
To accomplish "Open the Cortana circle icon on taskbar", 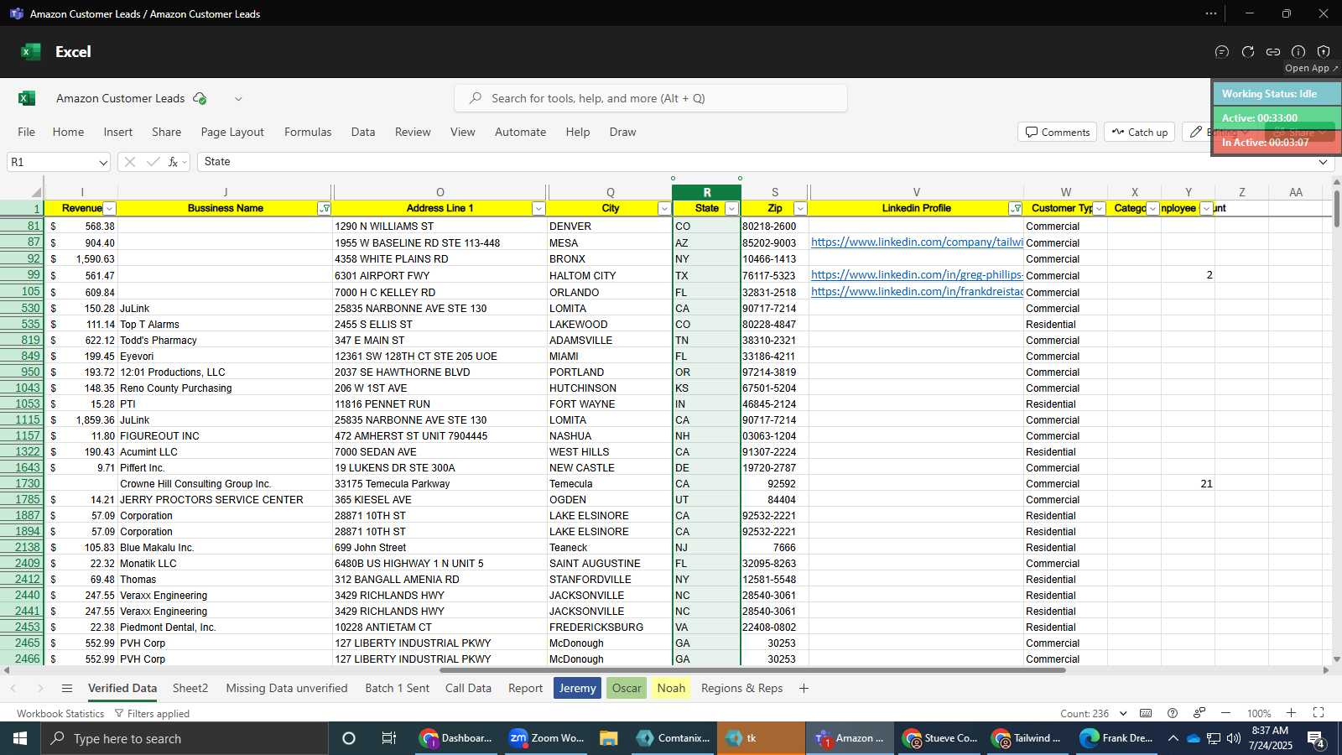I will click(x=349, y=738).
